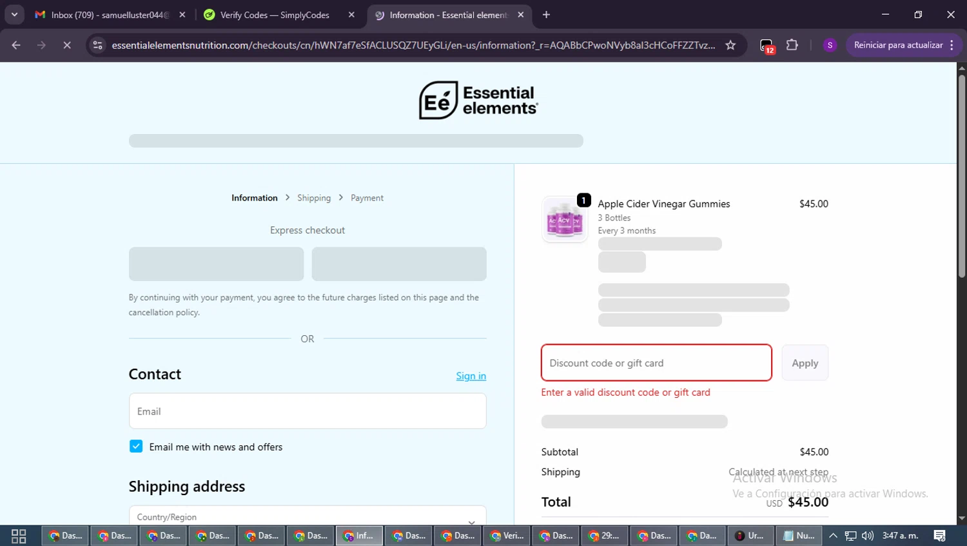This screenshot has height=546, width=967.
Task: Show hidden system tray icons
Action: pos(833,536)
